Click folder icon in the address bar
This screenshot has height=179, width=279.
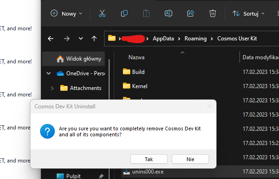pyautogui.click(x=112, y=38)
